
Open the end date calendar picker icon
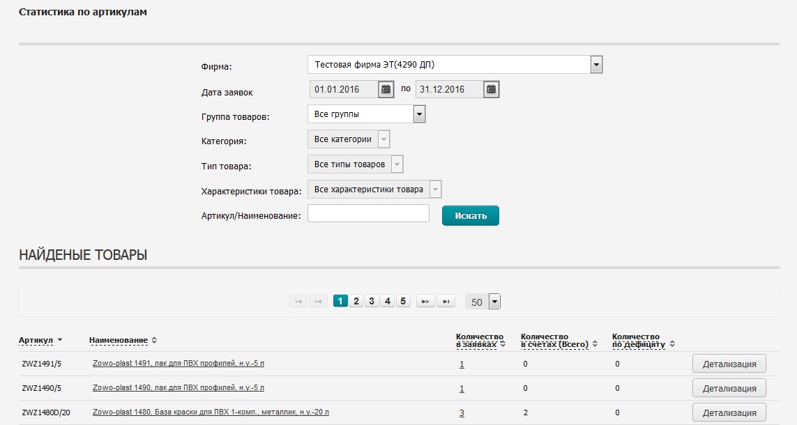(492, 89)
